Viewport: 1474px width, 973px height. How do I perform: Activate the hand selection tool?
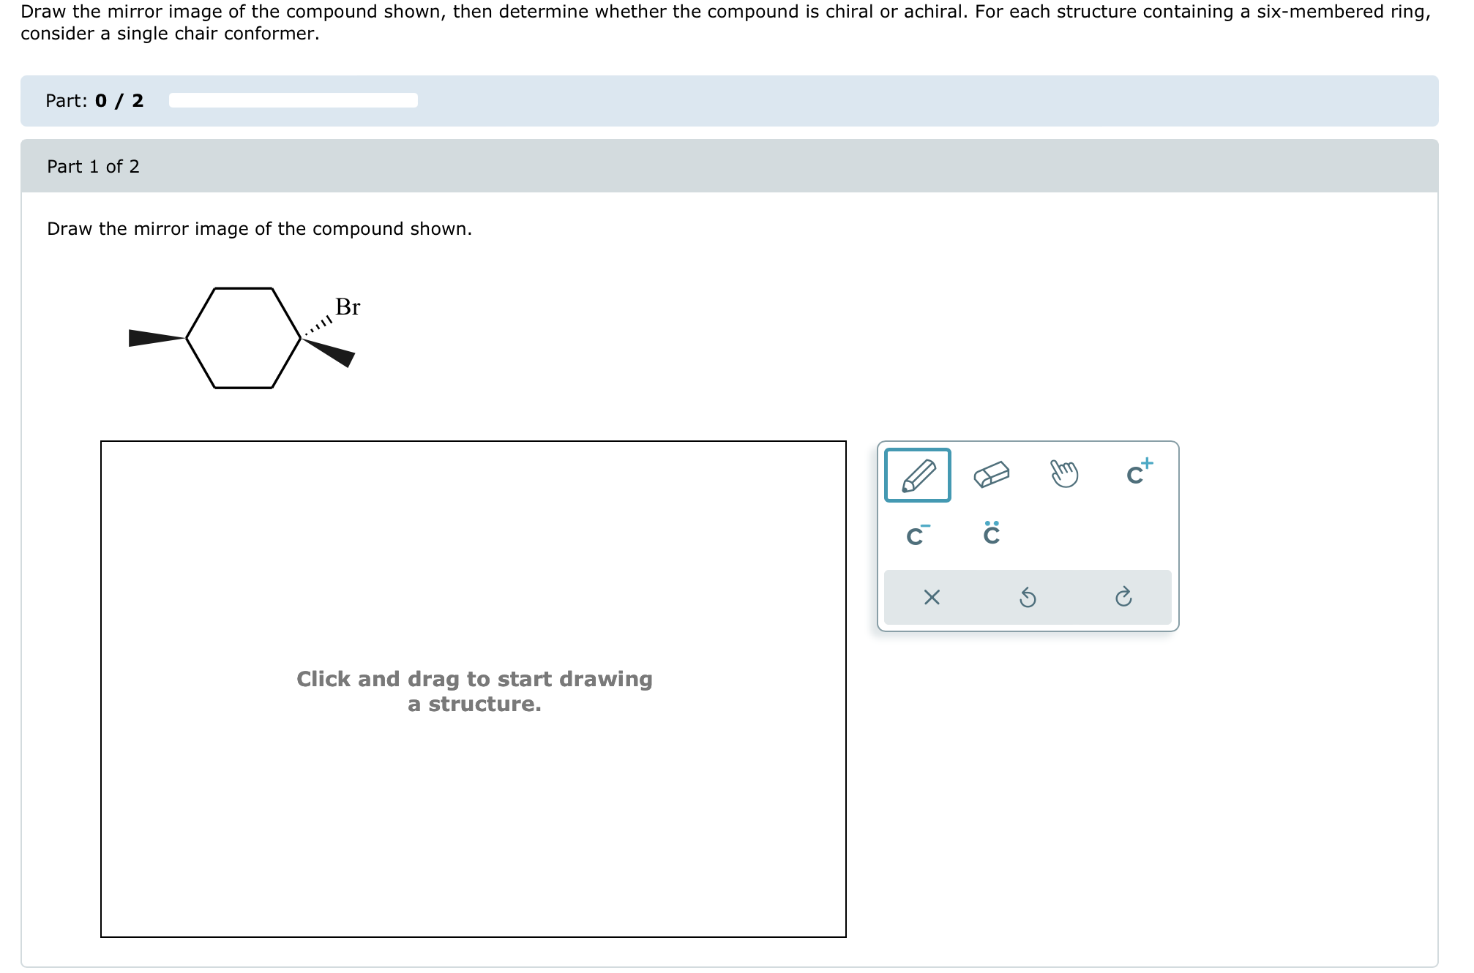pyautogui.click(x=1065, y=475)
